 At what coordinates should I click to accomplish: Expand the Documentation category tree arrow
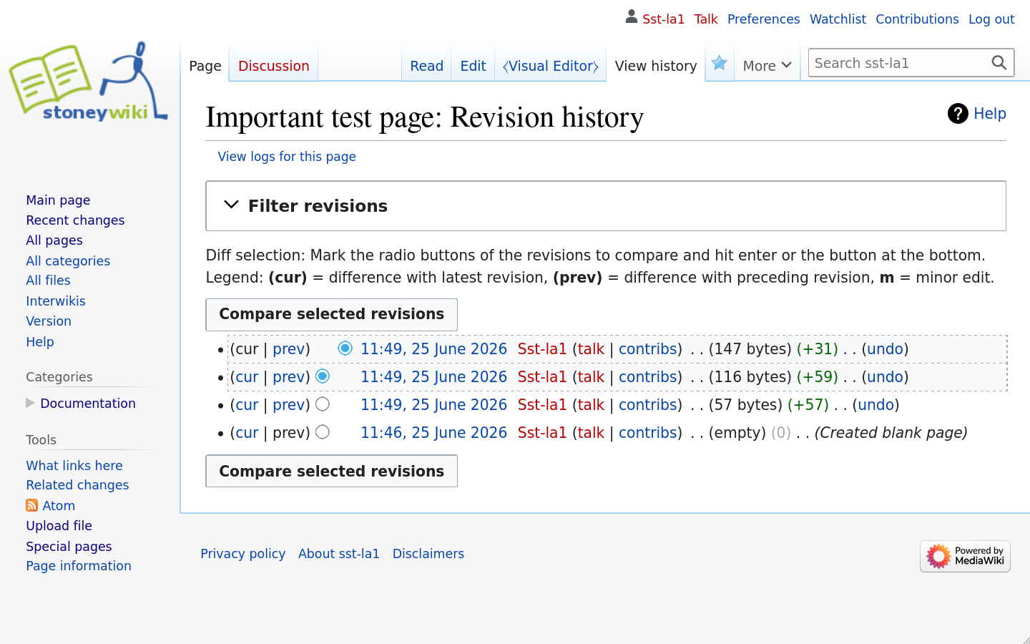[x=30, y=403]
